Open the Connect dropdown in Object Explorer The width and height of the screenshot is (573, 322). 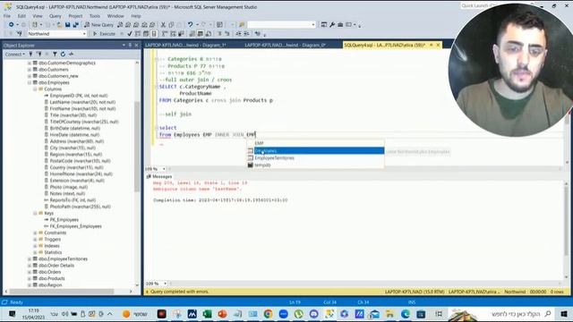[x=15, y=54]
